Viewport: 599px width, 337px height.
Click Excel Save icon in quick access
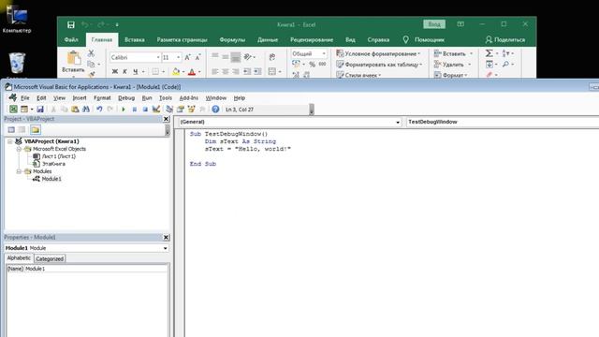(x=71, y=25)
